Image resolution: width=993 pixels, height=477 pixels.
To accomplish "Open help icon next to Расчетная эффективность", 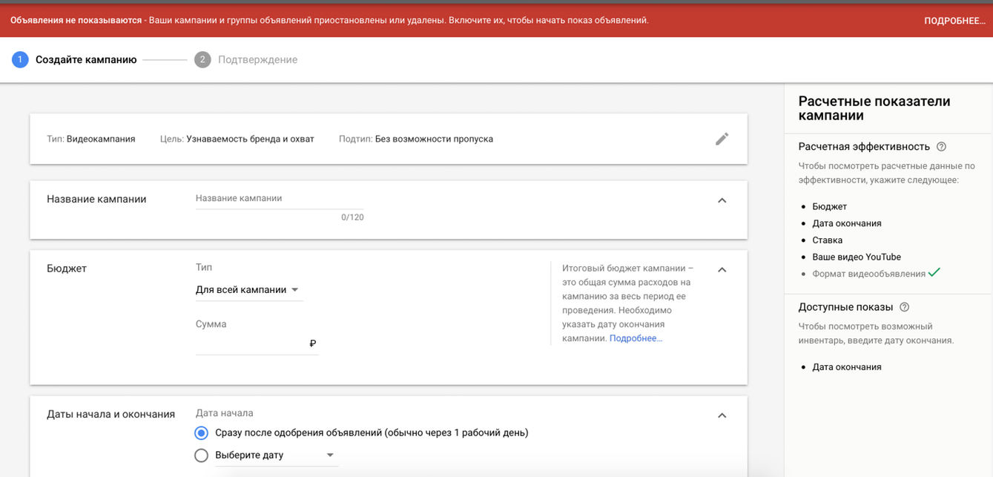I will pos(941,147).
